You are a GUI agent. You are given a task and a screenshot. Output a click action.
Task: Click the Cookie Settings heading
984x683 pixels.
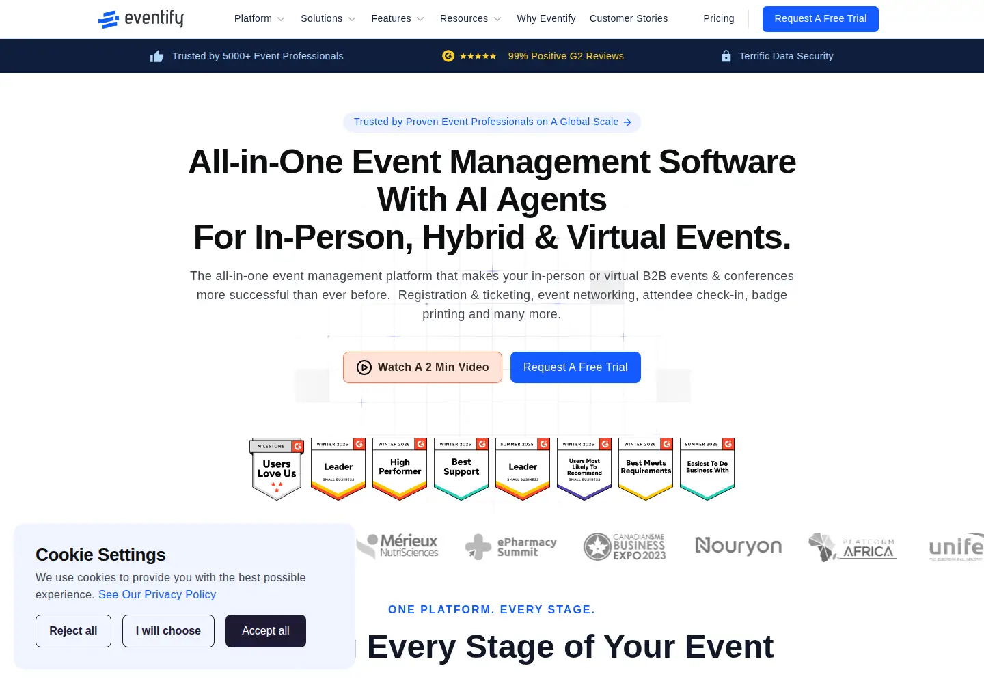point(100,555)
